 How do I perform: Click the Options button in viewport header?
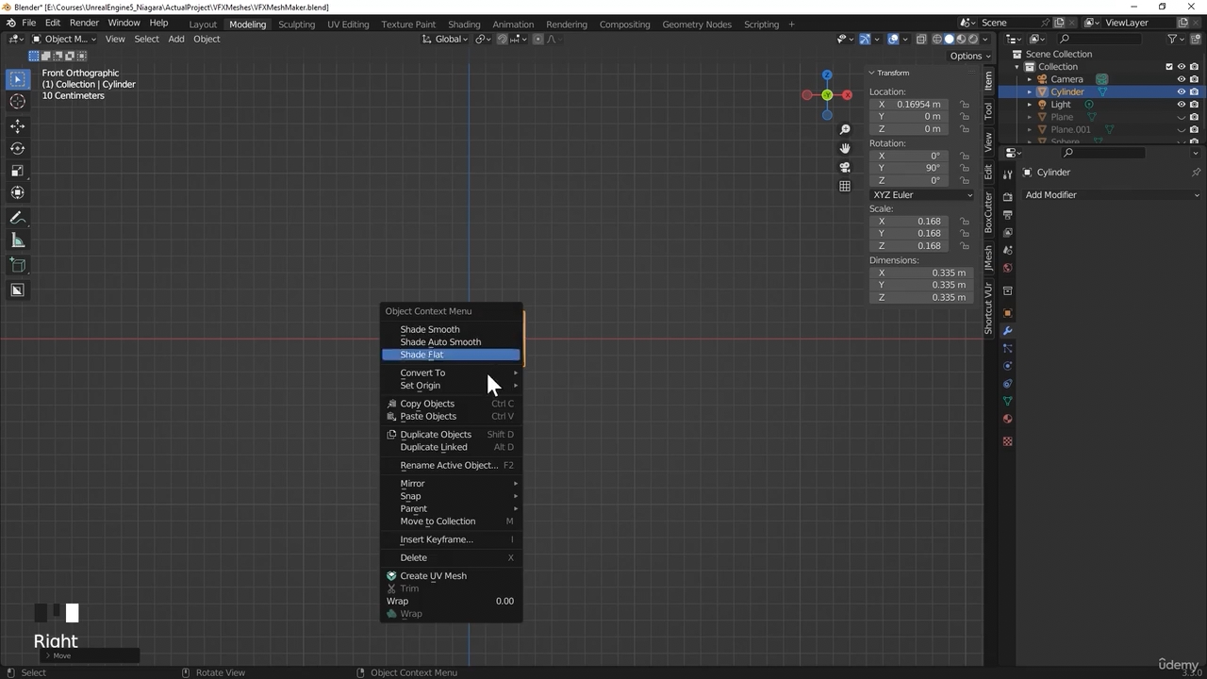(x=969, y=56)
